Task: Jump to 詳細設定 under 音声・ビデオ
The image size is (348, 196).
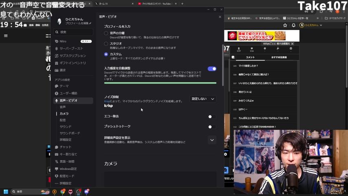Action: click(66, 140)
